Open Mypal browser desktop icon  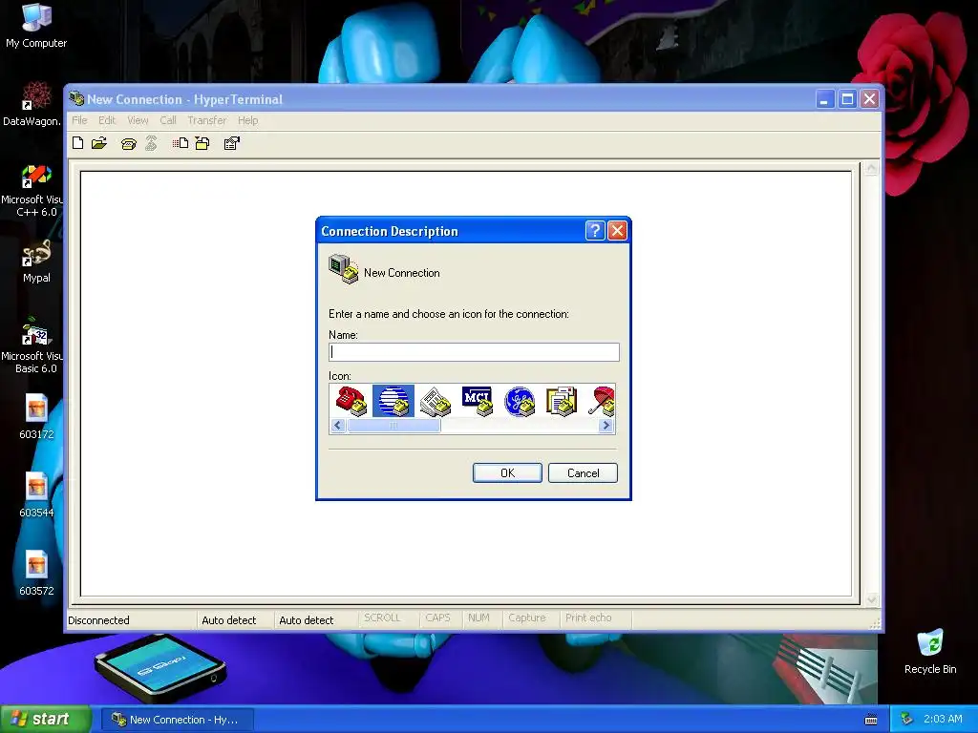point(36,262)
